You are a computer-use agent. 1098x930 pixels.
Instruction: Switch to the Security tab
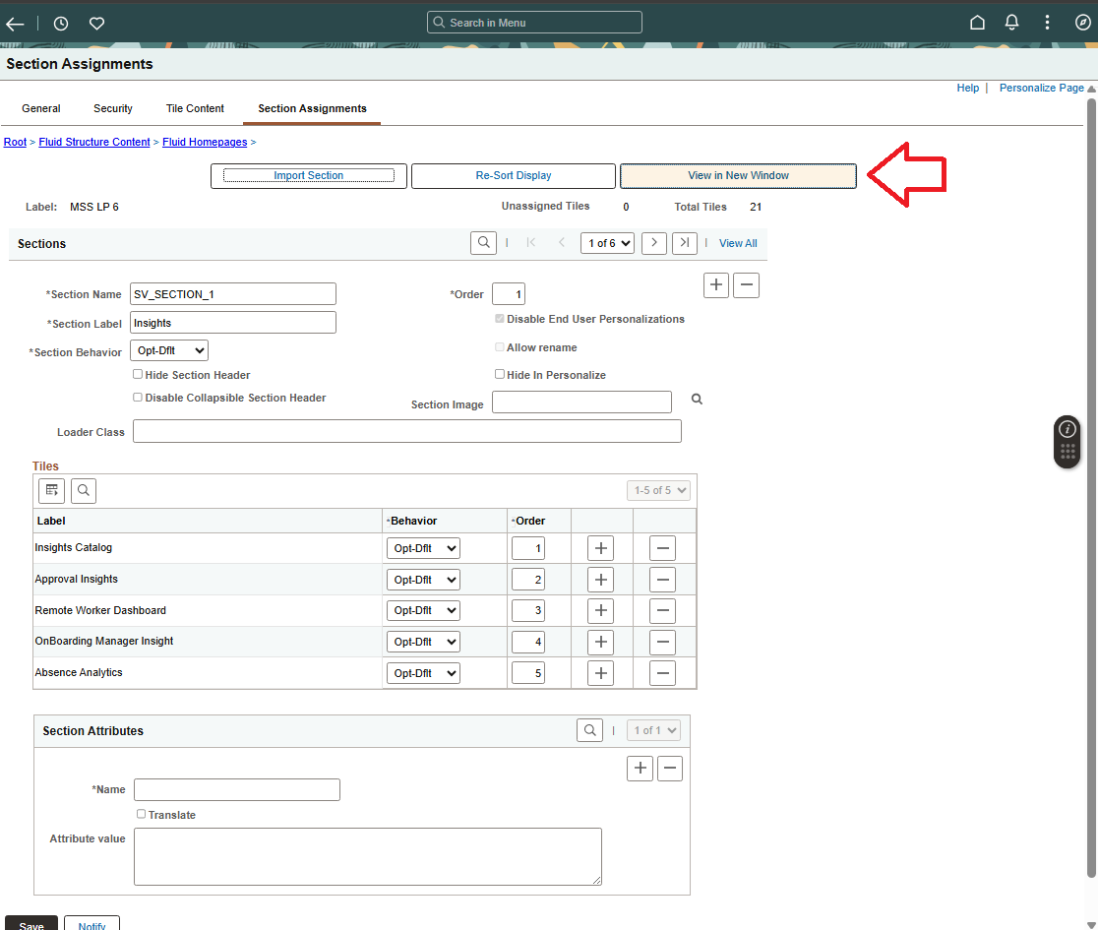point(112,108)
